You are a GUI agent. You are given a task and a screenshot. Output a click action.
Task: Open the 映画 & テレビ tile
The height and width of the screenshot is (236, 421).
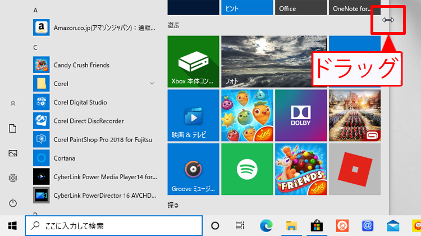[x=193, y=115]
